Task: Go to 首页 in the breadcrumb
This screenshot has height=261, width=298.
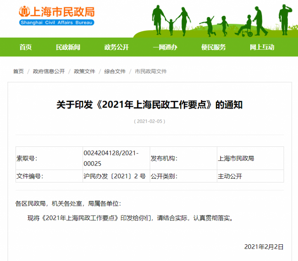Action: coord(19,71)
